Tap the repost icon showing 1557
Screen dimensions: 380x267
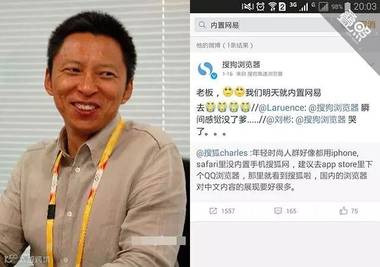coord(213,211)
